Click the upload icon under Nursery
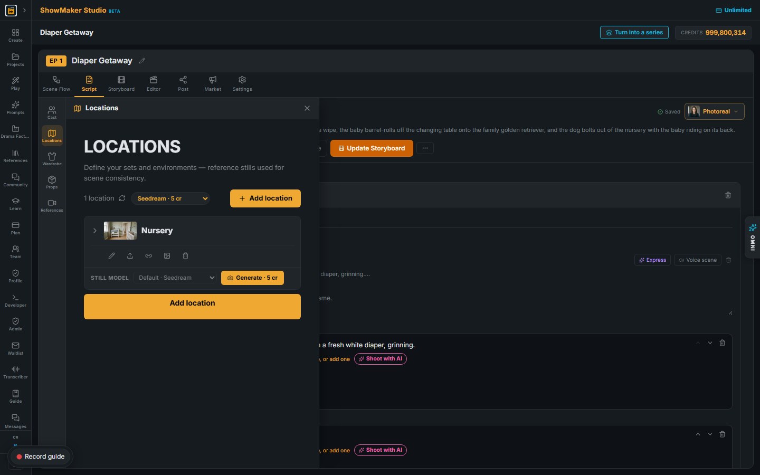 point(130,256)
